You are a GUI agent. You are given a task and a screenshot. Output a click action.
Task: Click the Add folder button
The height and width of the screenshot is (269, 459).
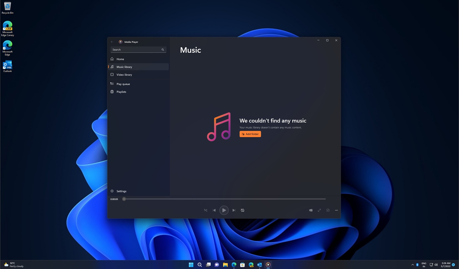tap(250, 134)
